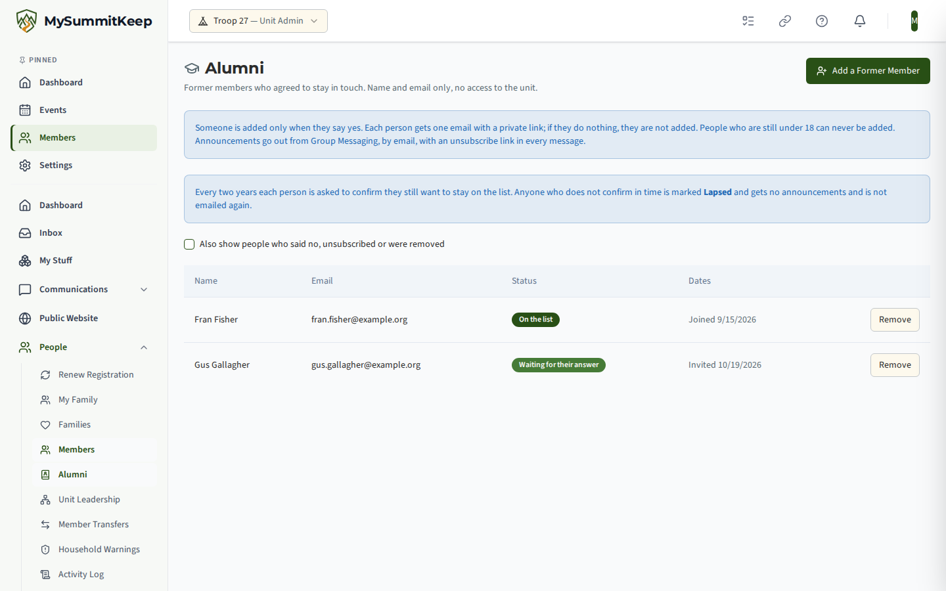Click 'Waiting for their answer' status badge

(558, 365)
